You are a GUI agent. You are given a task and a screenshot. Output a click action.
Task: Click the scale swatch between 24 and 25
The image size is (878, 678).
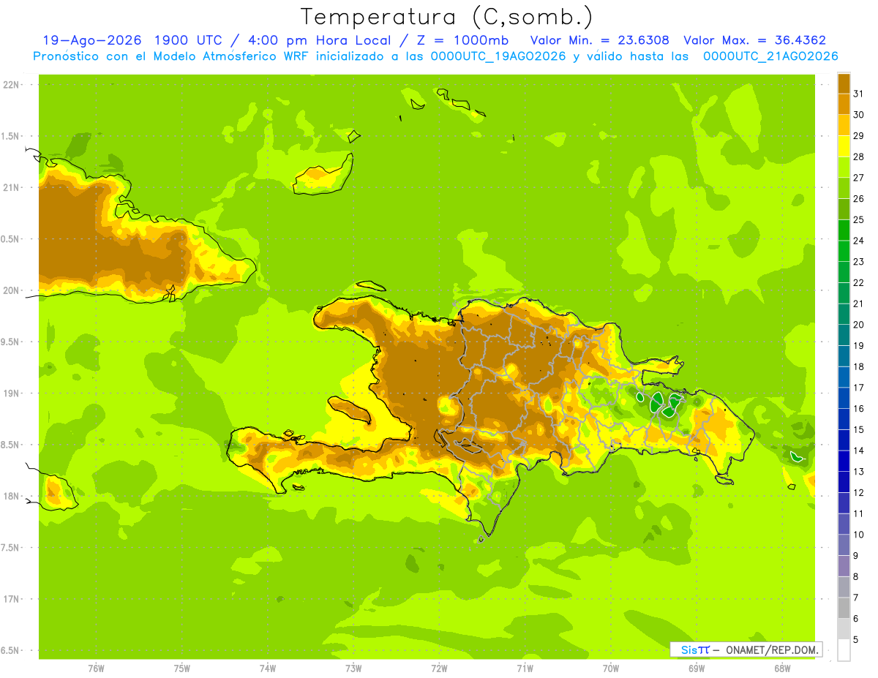(x=844, y=230)
